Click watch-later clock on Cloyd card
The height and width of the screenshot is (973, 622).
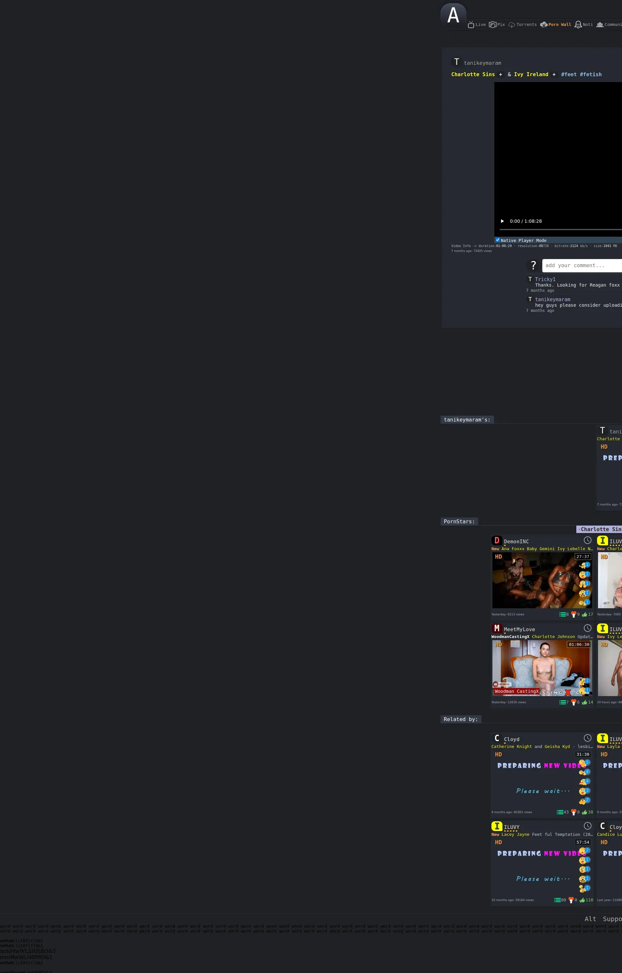(587, 738)
